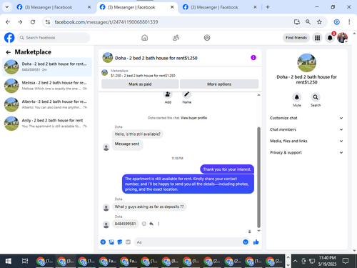Viewport: 357px width, 268px height.
Task: Open the Windows Start menu
Action: pyautogui.click(x=9, y=261)
